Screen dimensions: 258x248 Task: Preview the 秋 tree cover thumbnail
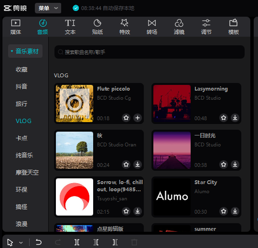point(75,150)
